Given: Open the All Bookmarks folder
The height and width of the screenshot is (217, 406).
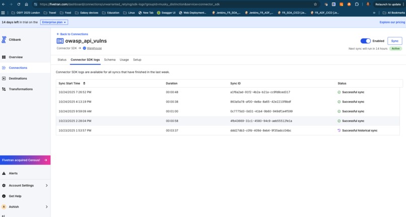Looking at the screenshot, I should [x=393, y=13].
